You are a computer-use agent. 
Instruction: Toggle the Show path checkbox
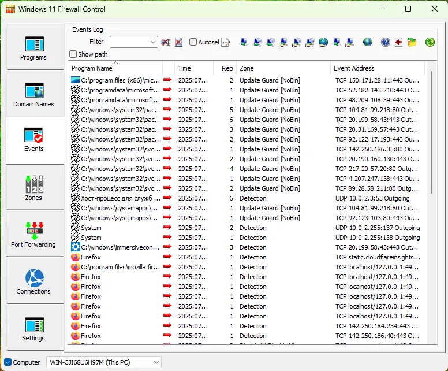[73, 54]
